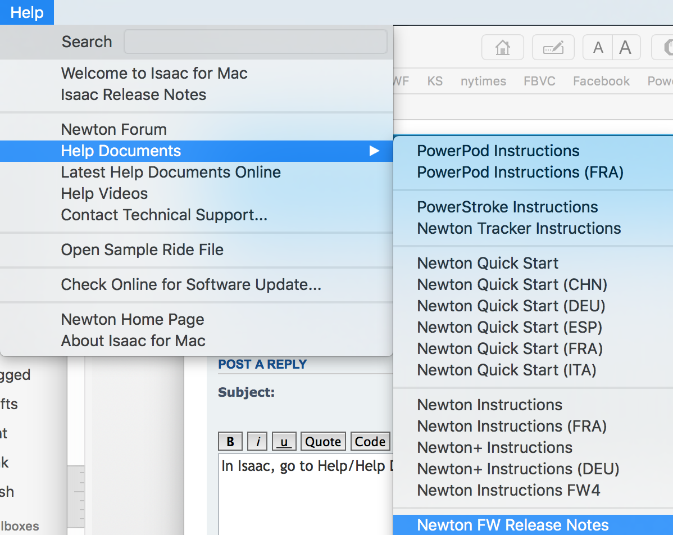Click the POST A REPLY heading
673x535 pixels.
[x=262, y=364]
